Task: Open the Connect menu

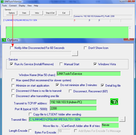Action: [x=13, y=6]
